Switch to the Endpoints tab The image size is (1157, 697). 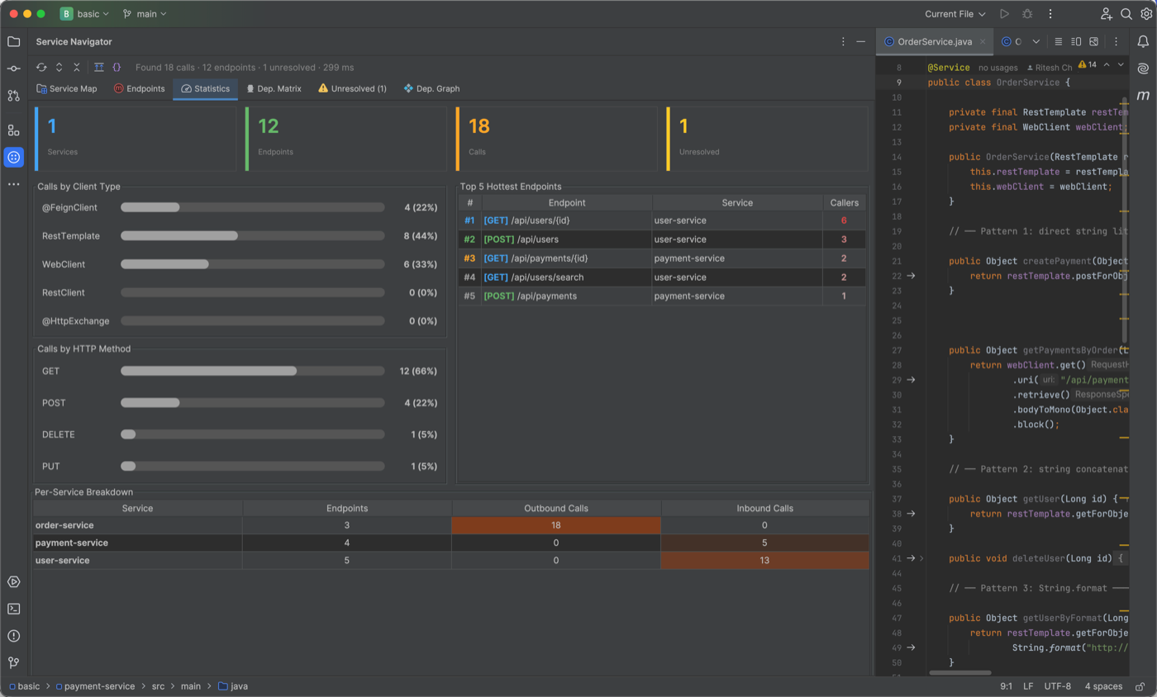click(139, 88)
